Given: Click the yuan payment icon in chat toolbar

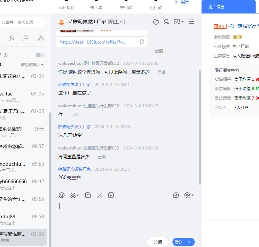Looking at the screenshot, I should 111,195.
